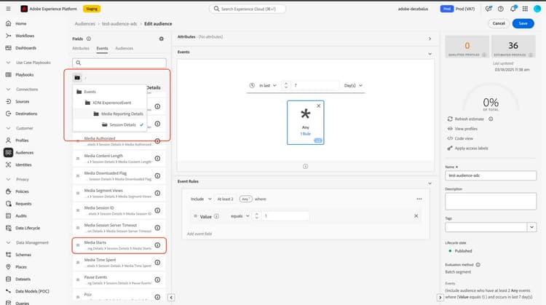Click the Adobe Experience Platform logo

coord(24,9)
